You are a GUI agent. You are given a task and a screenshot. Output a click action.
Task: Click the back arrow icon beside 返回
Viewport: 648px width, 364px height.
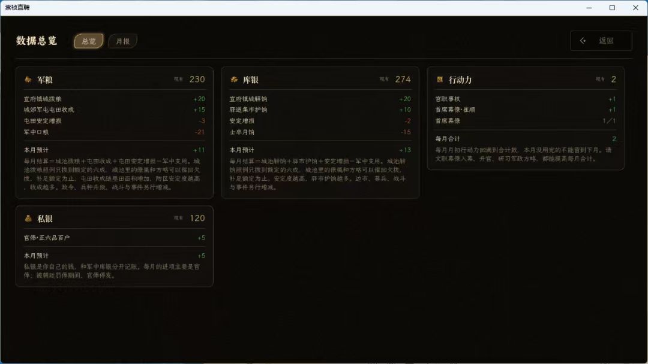[x=583, y=41]
